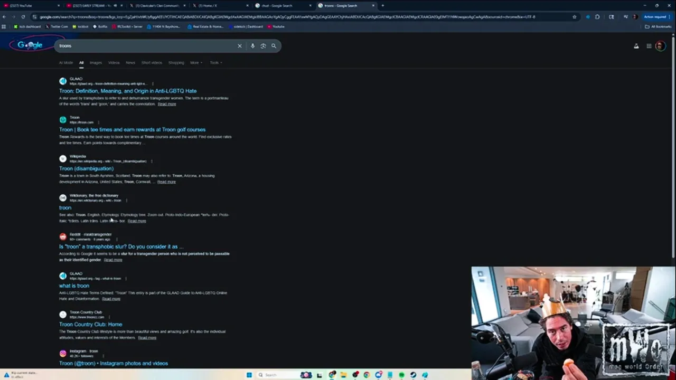Expand Read more on the Troon Country Club result

[147, 337]
